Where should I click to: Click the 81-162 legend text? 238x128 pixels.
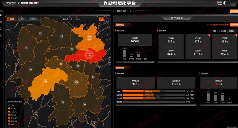[x=13, y=109]
